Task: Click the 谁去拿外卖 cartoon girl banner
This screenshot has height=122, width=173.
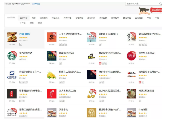Action: coord(150,11)
